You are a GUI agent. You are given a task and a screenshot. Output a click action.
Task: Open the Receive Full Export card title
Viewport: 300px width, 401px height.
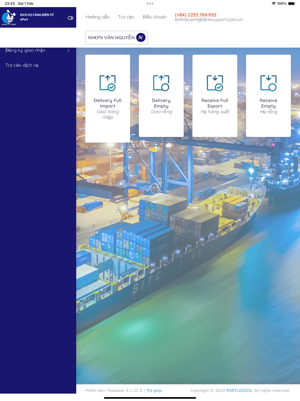[215, 103]
